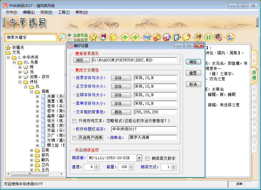
Task: Select the 当前目录 radio button
Action: 69,40
